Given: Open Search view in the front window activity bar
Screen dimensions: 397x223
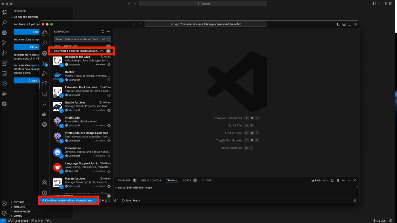Looking at the screenshot, I should point(45,43).
